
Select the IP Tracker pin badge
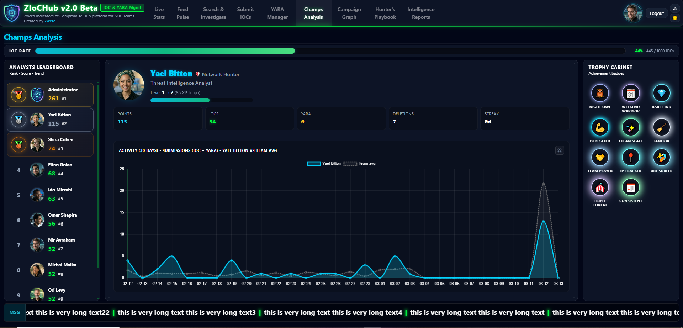(x=630, y=158)
